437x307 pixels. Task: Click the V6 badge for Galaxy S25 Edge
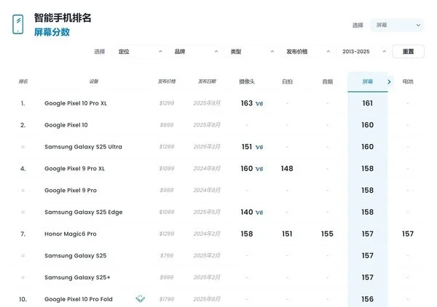(x=259, y=212)
